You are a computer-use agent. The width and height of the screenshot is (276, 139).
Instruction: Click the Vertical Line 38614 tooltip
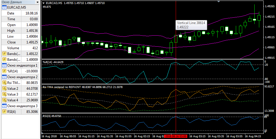191,25
